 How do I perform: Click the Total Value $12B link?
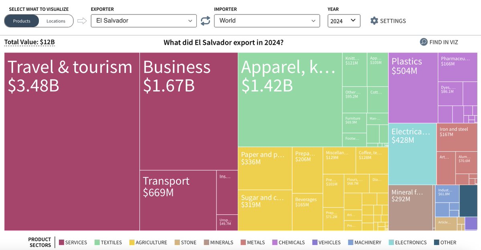click(29, 42)
